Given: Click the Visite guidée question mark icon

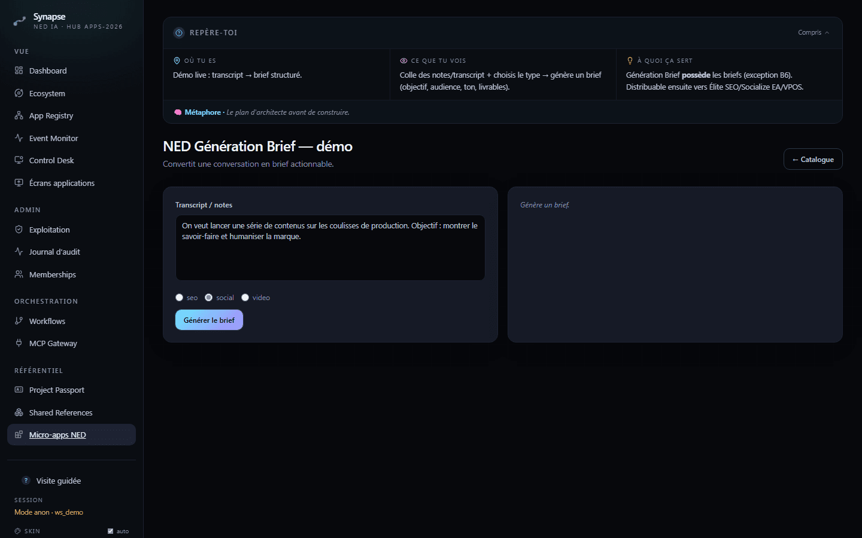Looking at the screenshot, I should pos(26,481).
